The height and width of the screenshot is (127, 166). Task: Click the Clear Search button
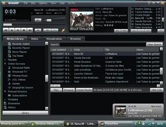(x=154, y=44)
